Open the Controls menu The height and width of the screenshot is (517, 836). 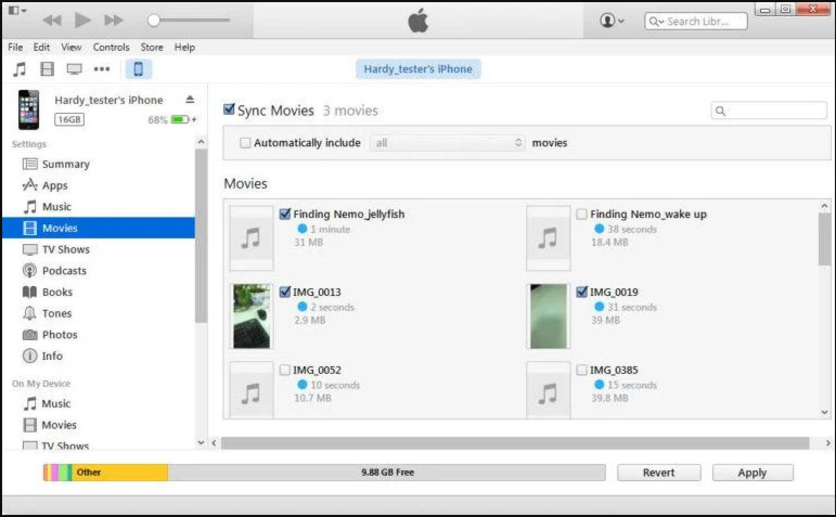point(111,47)
